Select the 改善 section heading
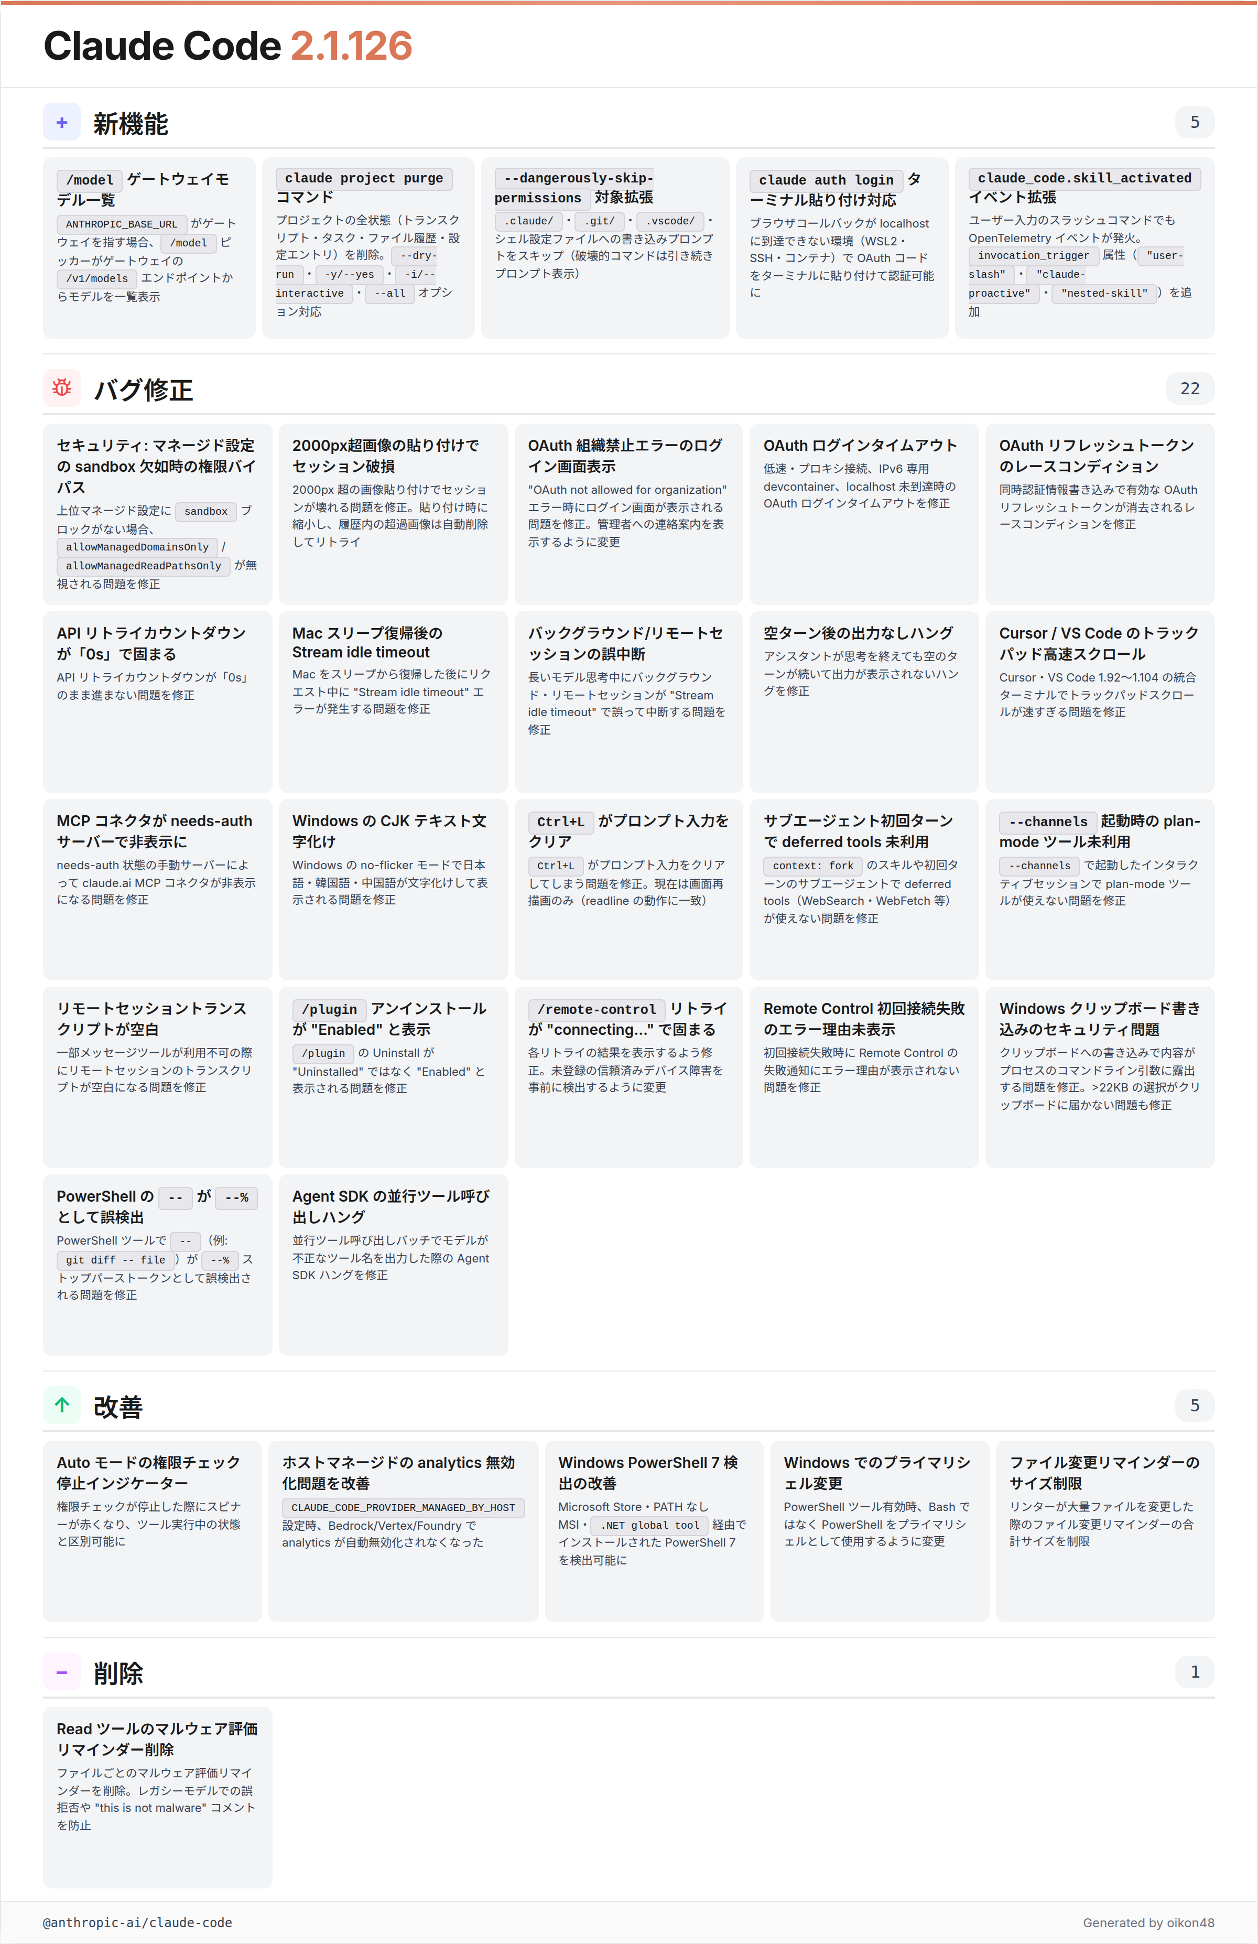Viewport: 1258px width, 1944px height. pos(117,1407)
